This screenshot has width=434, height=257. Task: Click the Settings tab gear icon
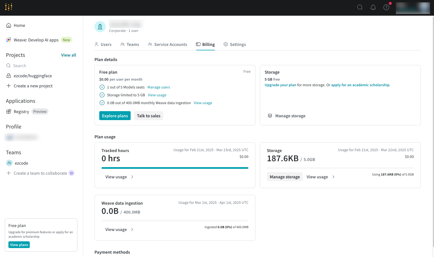pyautogui.click(x=226, y=44)
